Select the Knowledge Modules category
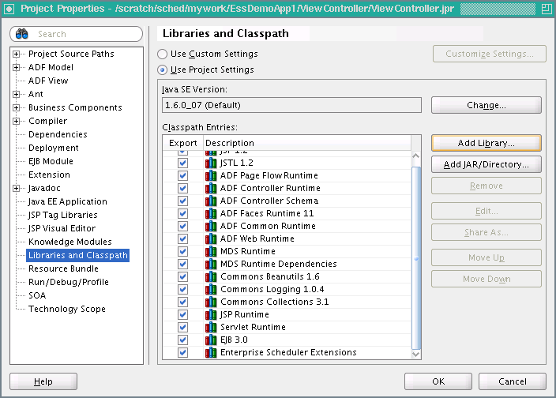 (x=70, y=242)
